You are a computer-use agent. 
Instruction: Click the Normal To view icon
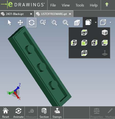(105, 53)
